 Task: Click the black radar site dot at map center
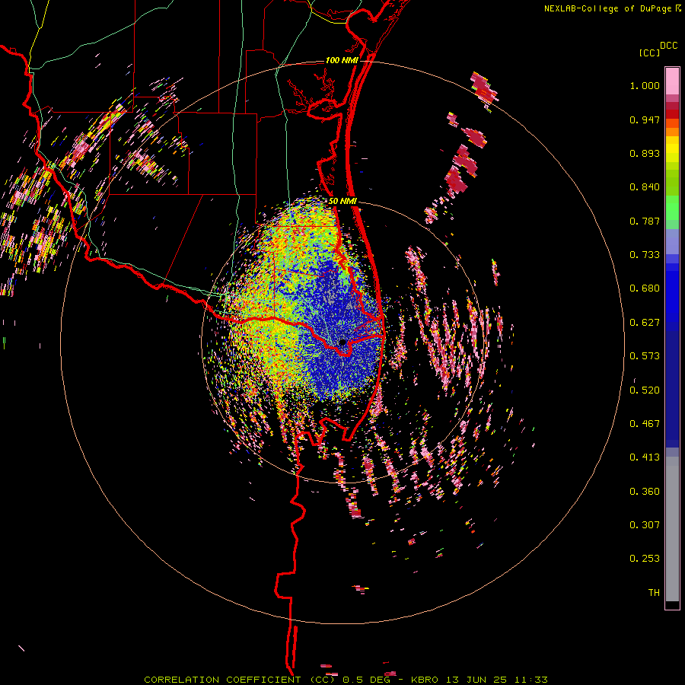tap(342, 342)
